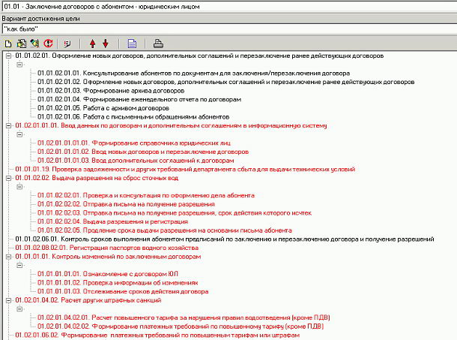
Task: Collapse node 01.01.02.02. Выдача разрешения
Action: pos(8,178)
